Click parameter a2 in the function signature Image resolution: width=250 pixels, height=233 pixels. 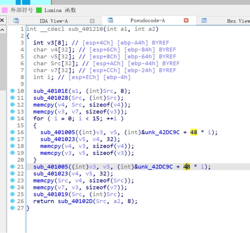point(152,29)
